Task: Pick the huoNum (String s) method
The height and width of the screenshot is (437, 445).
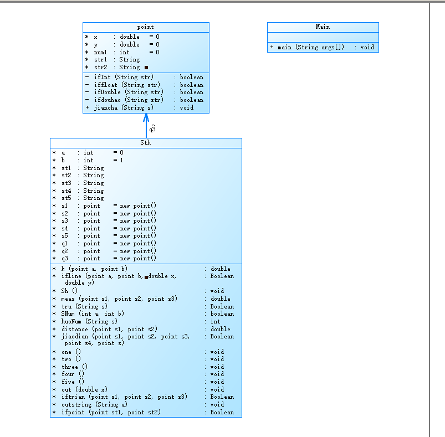Action: [x=136, y=321]
